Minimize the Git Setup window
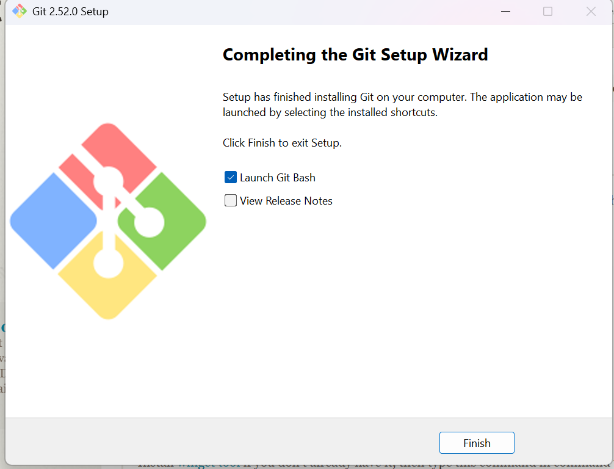This screenshot has width=614, height=469. [505, 12]
